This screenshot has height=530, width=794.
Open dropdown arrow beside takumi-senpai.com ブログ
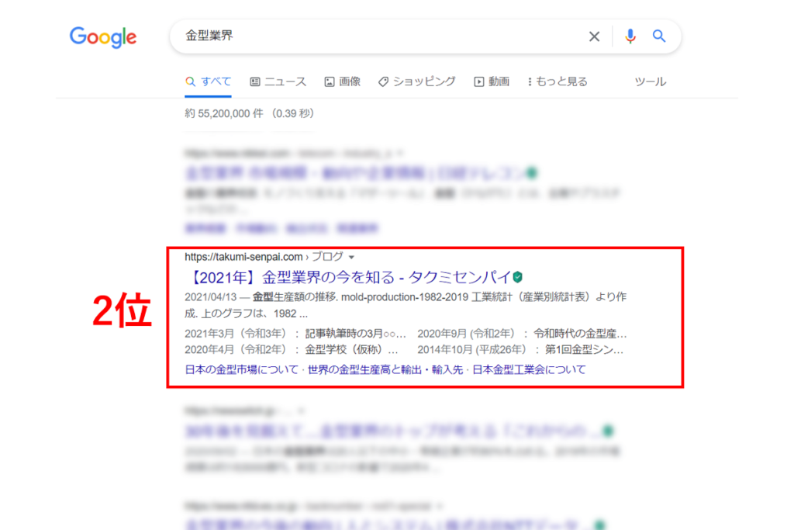point(351,258)
